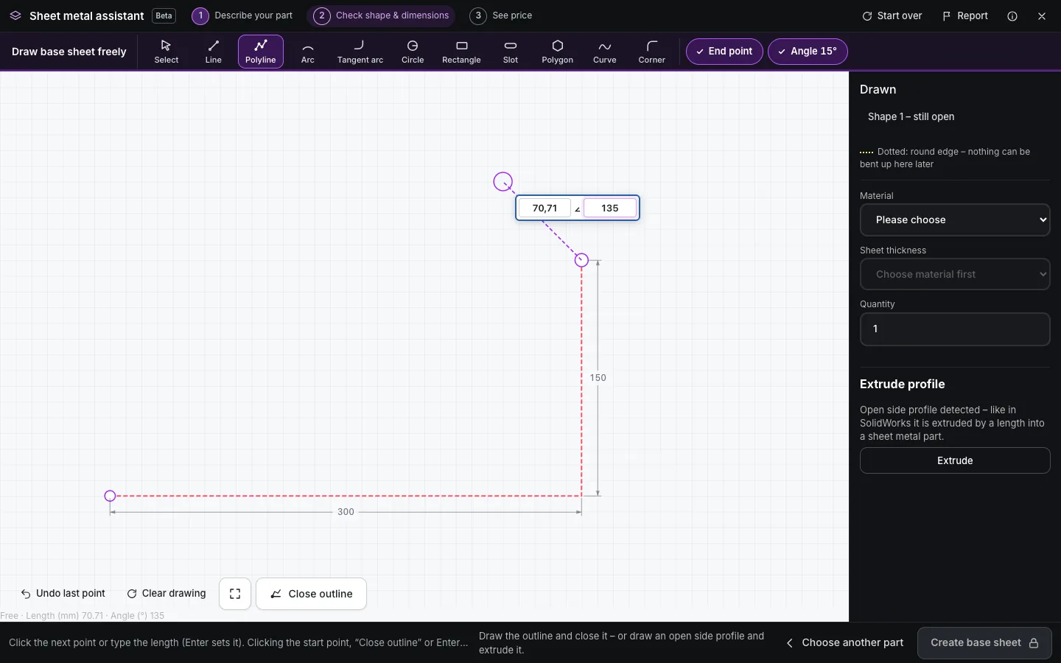Click Start over
Image resolution: width=1061 pixels, height=663 pixels.
[x=892, y=16]
